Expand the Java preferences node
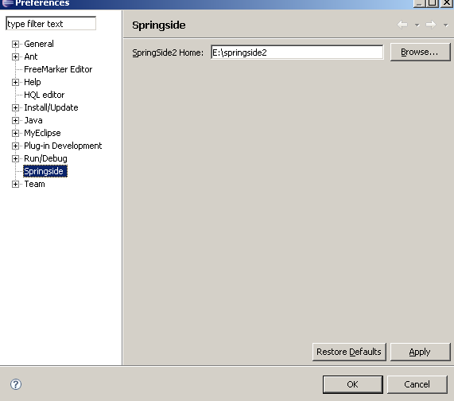 [15, 120]
